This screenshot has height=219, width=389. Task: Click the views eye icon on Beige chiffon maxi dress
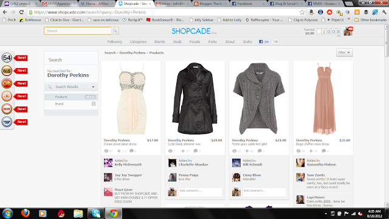click(x=298, y=151)
